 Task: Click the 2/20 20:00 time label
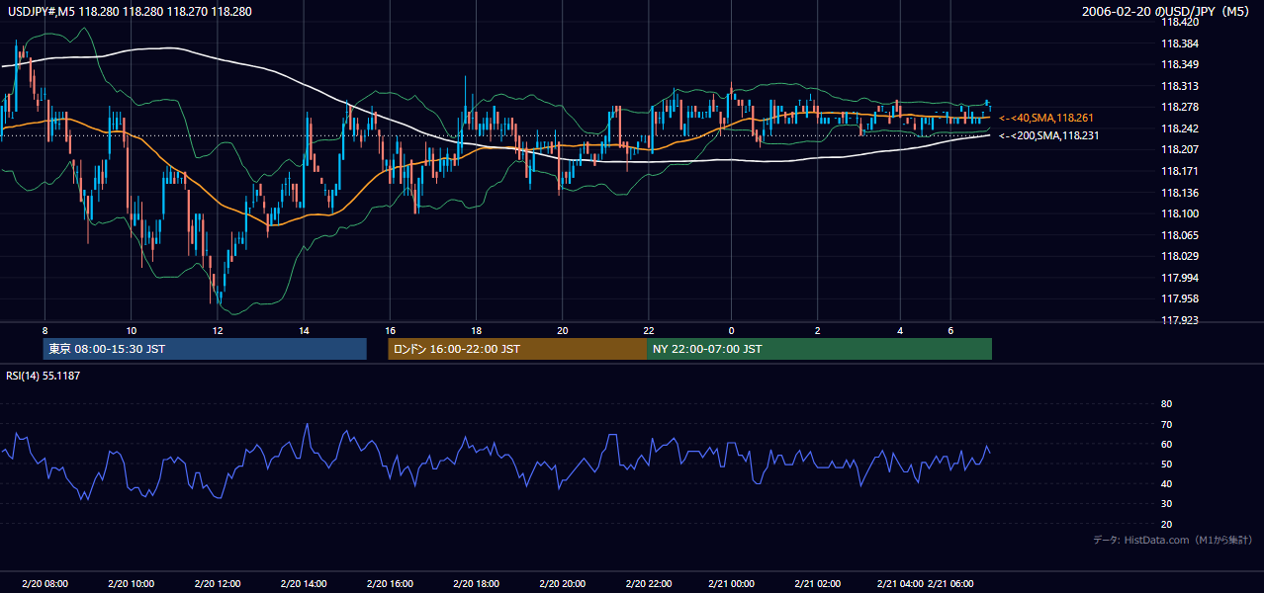[563, 583]
